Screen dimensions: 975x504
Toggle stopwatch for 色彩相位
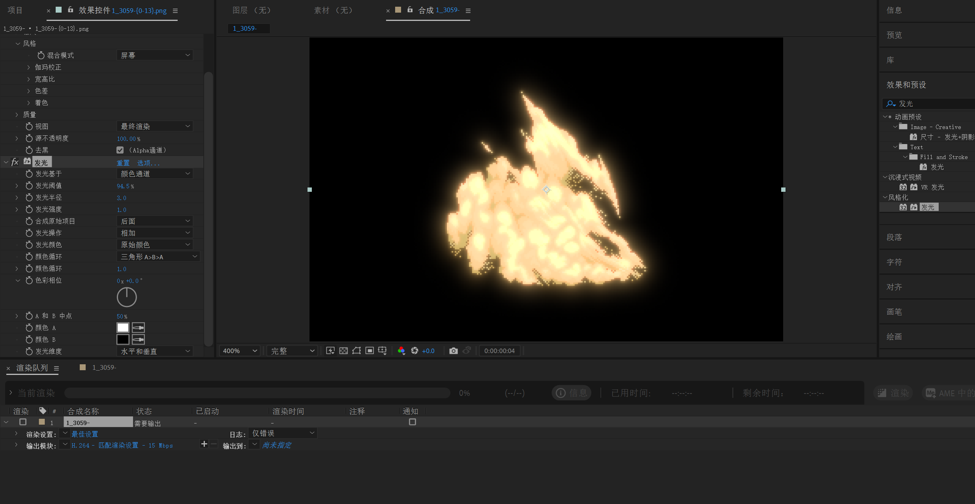tap(29, 280)
